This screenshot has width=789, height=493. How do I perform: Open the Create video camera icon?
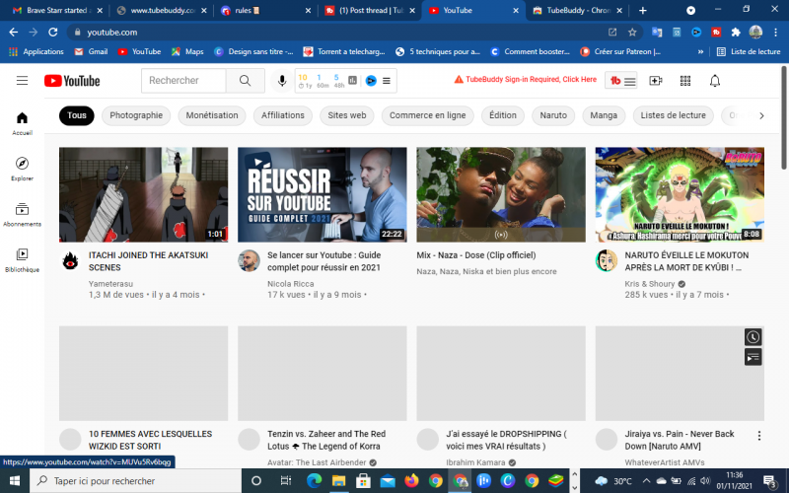(656, 80)
